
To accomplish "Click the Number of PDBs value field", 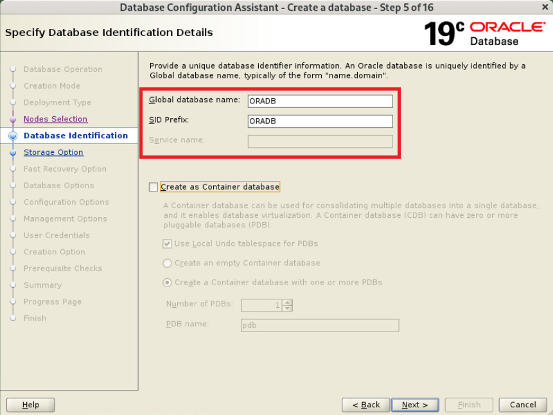I will 261,305.
